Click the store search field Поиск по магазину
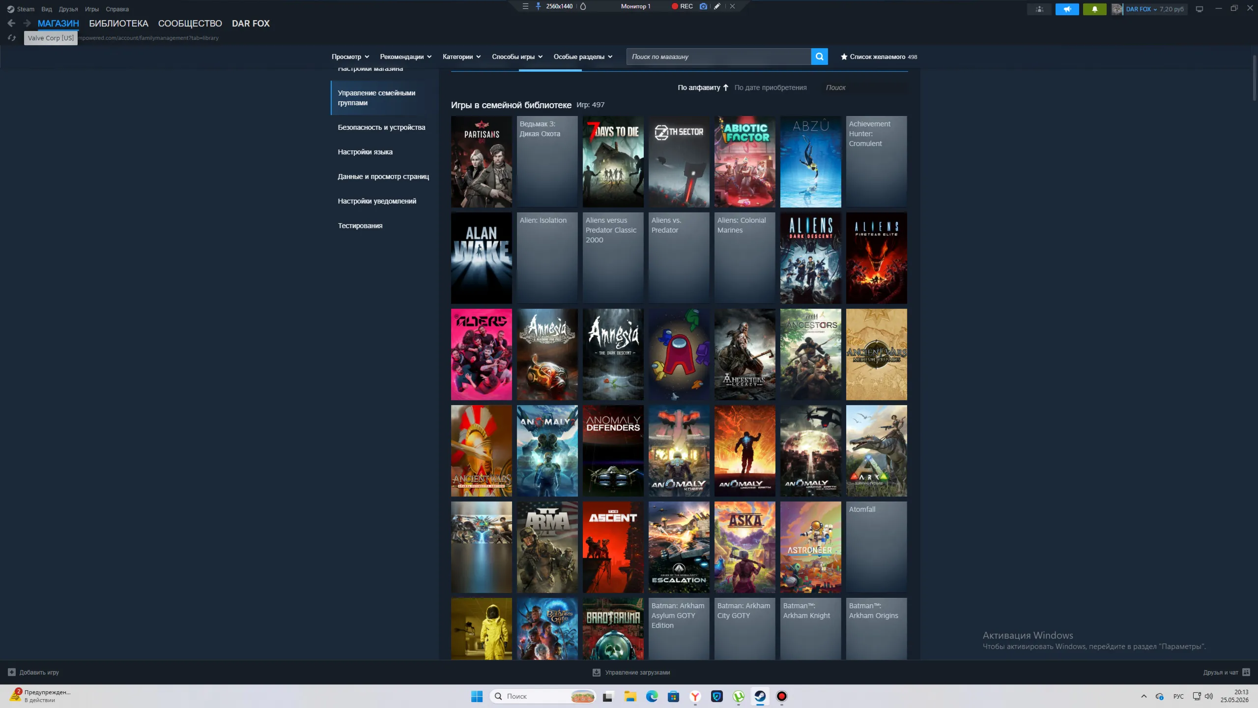Image resolution: width=1258 pixels, height=708 pixels. 718,57
